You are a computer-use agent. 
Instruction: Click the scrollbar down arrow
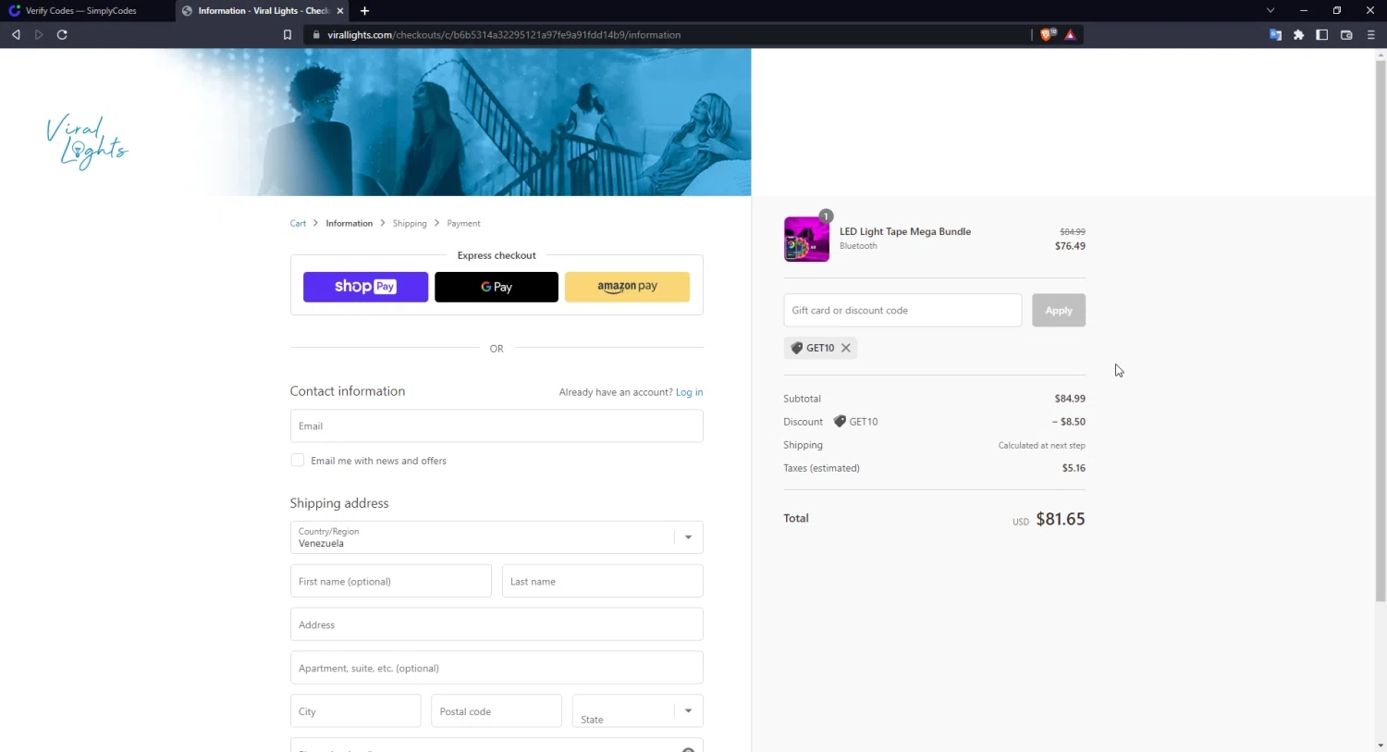point(1381,746)
